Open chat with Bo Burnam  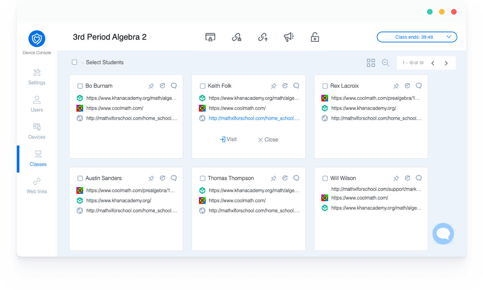[174, 86]
